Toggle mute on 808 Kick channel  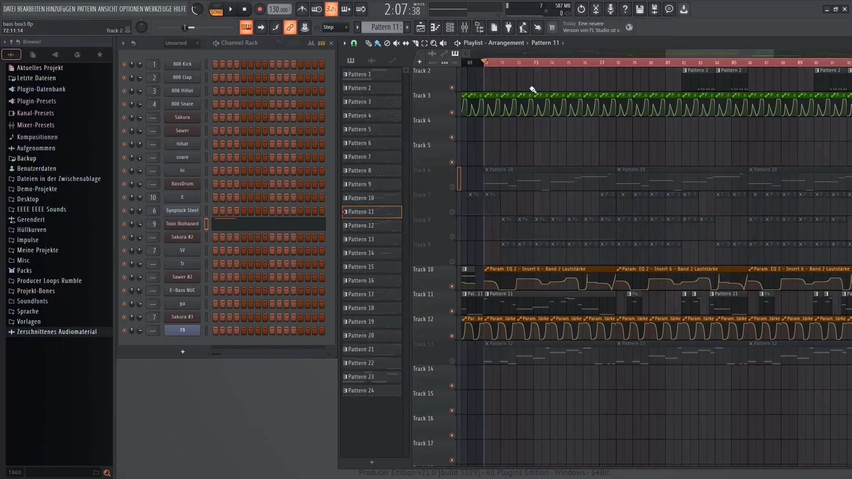123,64
